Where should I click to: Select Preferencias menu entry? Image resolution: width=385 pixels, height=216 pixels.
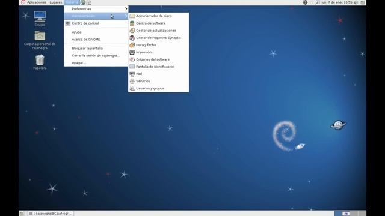tap(96, 9)
